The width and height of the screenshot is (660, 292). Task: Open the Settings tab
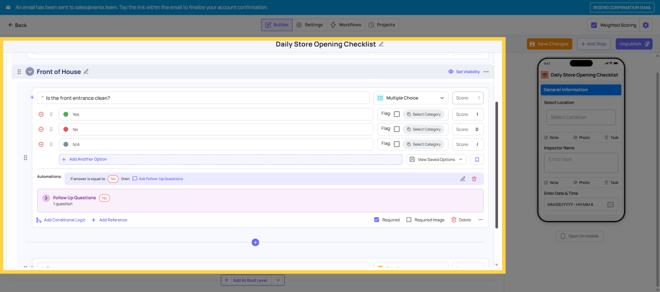point(309,25)
